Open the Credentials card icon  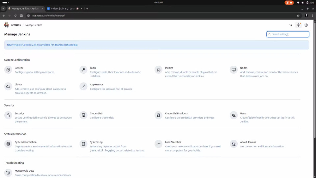[83, 115]
